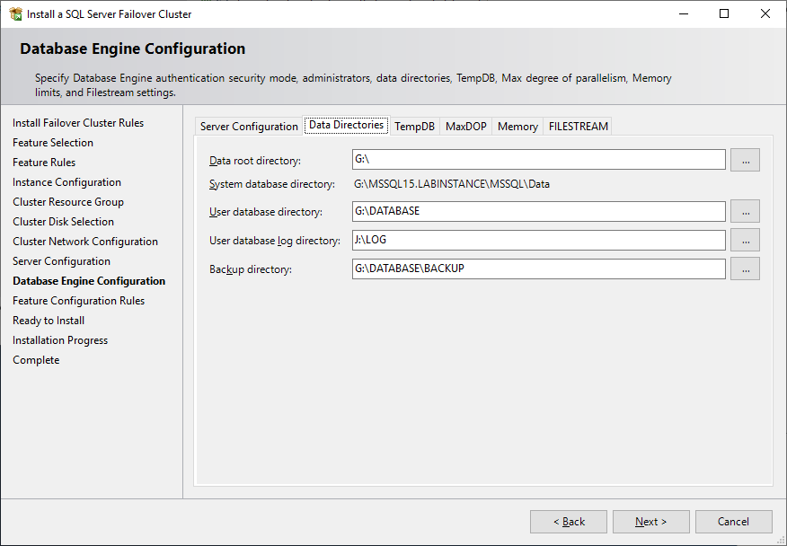Viewport: 787px width, 546px height.
Task: Maximize the installer window
Action: (724, 14)
